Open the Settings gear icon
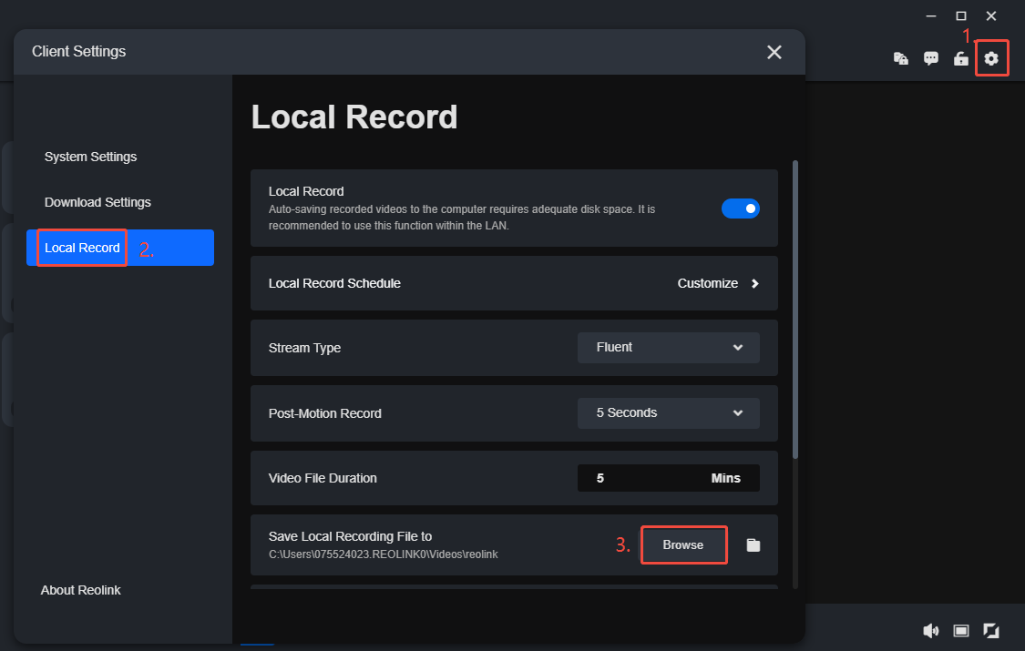1025x651 pixels. point(991,57)
